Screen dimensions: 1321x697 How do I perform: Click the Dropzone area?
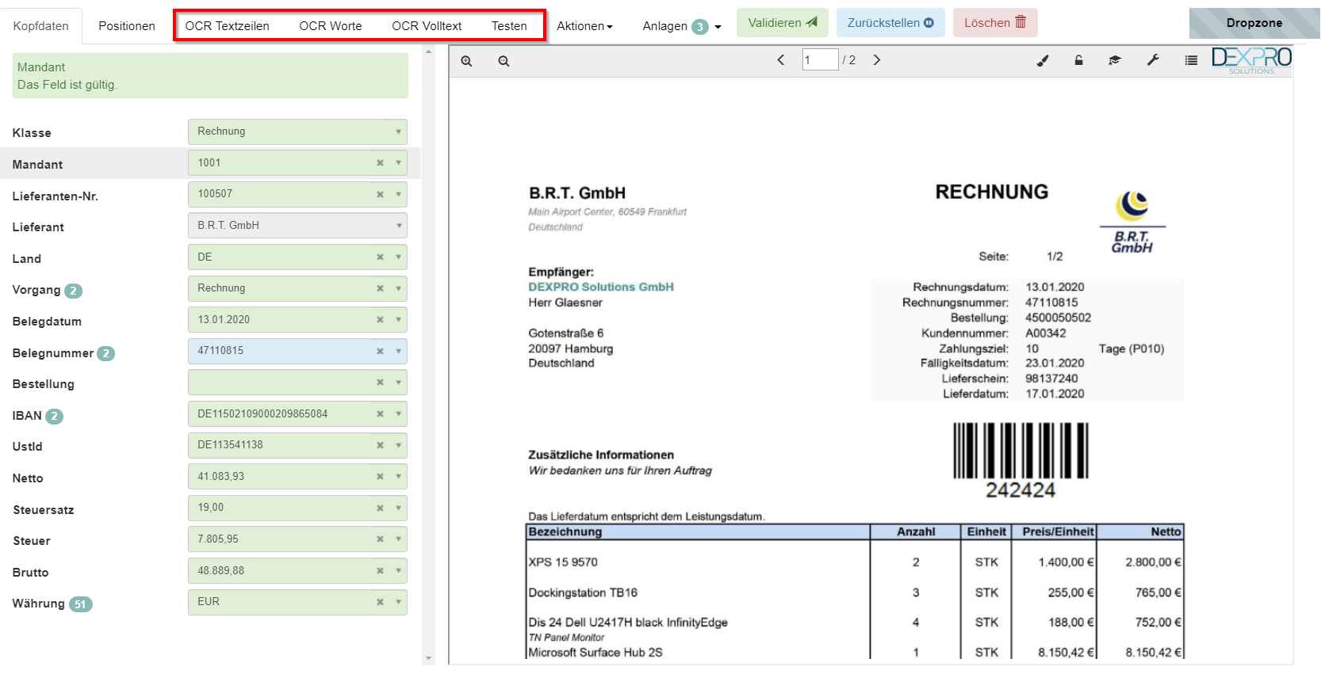click(1254, 23)
